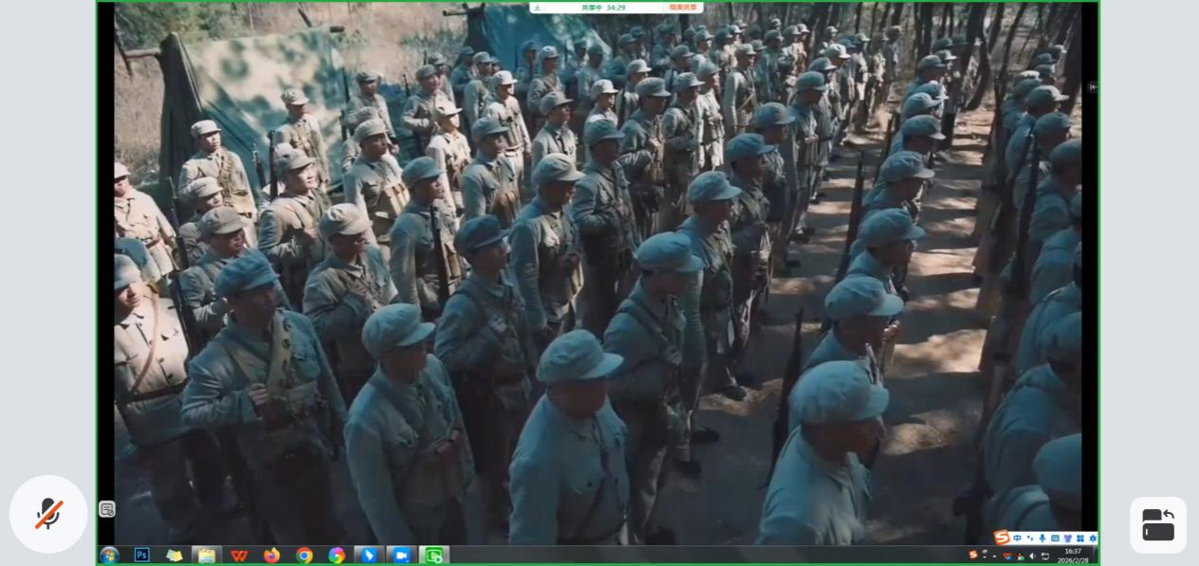Viewport: 1199px width, 566px height.
Task: Open Sogou soft keyboard
Action: (1055, 539)
